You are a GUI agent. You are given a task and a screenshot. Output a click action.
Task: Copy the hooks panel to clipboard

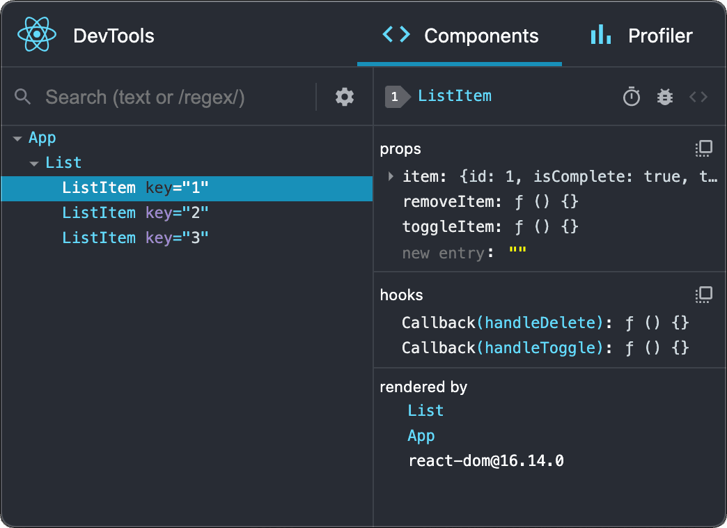pyautogui.click(x=704, y=295)
